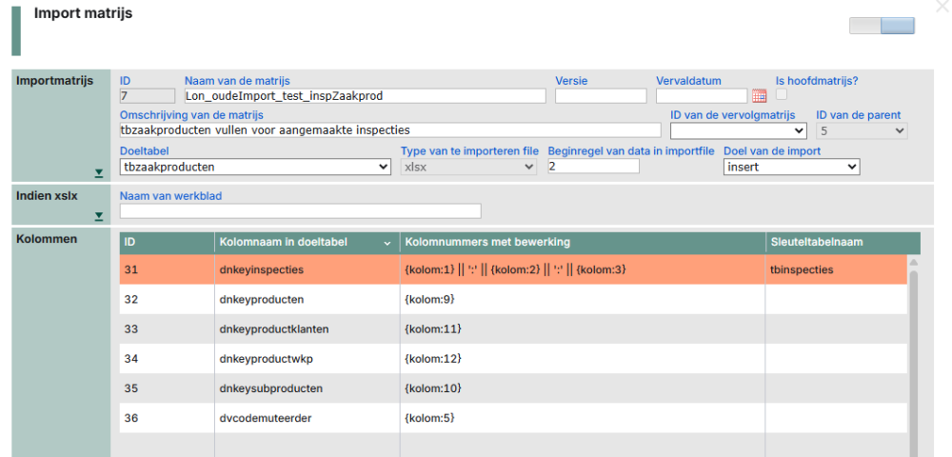The height and width of the screenshot is (457, 952).
Task: Close the Import matrijs dialog
Action: (x=942, y=7)
